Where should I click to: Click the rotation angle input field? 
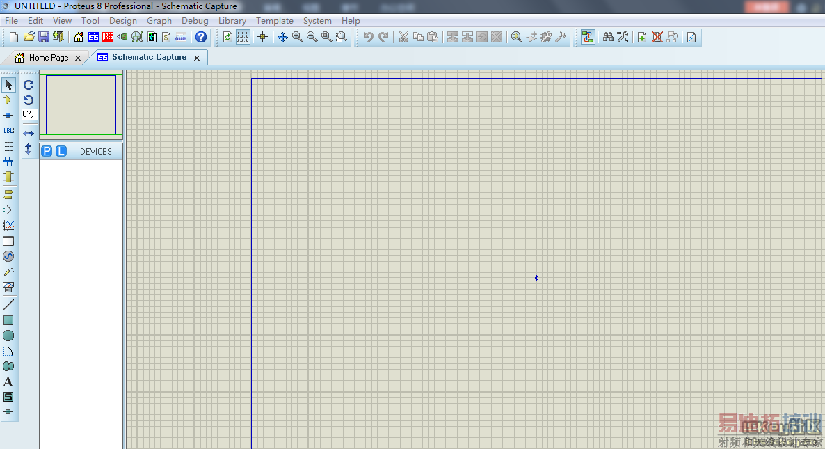29,114
